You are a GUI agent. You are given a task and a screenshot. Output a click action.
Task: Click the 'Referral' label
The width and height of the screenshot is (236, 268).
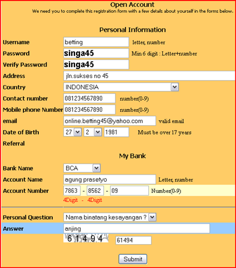click(x=14, y=143)
